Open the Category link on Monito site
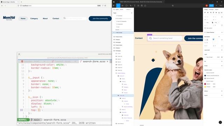The image size is (224, 126). 34,19
